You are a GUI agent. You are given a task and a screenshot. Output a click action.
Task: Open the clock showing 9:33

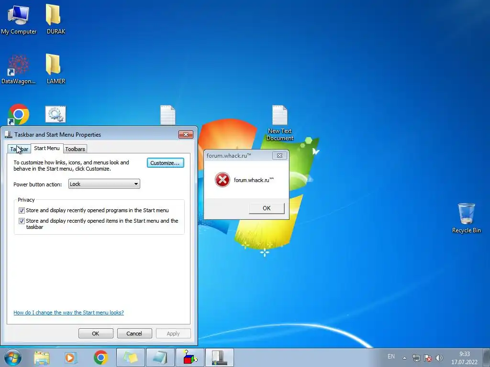464,358
